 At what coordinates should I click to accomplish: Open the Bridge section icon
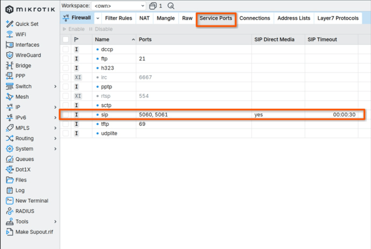tap(9, 66)
